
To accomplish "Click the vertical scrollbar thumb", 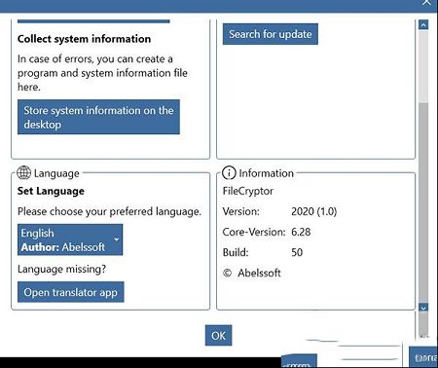I will click(423, 202).
